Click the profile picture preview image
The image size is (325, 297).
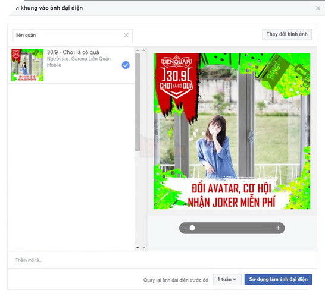click(232, 131)
